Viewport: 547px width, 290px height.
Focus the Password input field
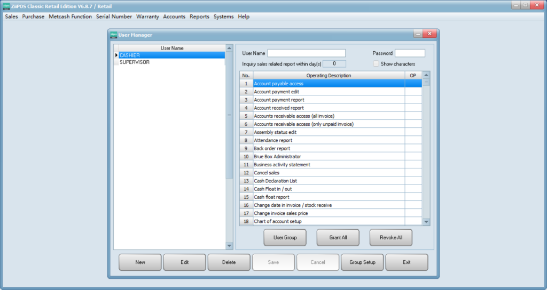click(409, 53)
